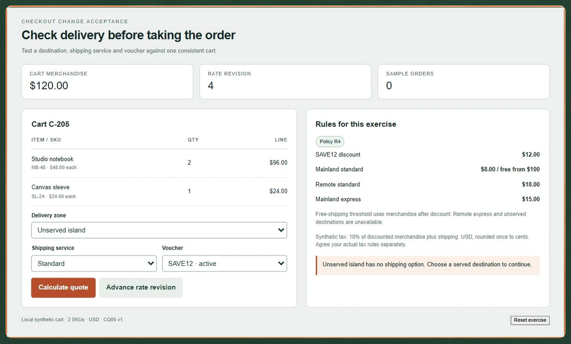Click the Local synthetic cart footer text
The image size is (571, 344).
click(72, 320)
